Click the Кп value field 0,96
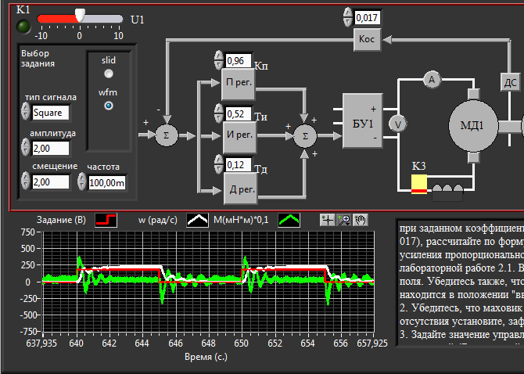 pyautogui.click(x=239, y=60)
